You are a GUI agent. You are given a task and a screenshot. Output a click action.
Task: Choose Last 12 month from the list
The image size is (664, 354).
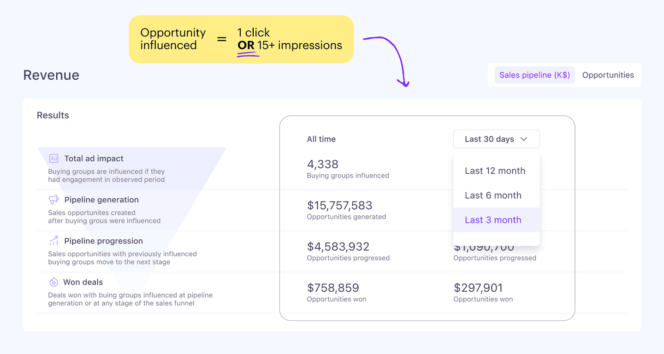click(x=495, y=171)
